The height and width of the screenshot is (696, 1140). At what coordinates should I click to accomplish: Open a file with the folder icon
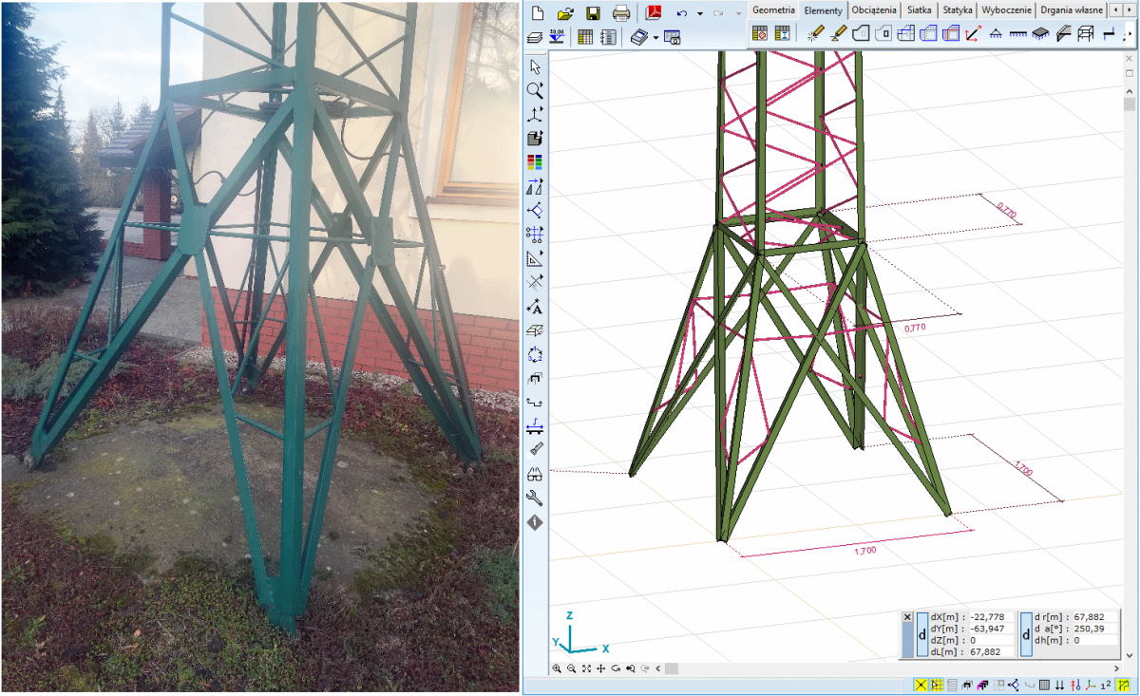pos(565,13)
